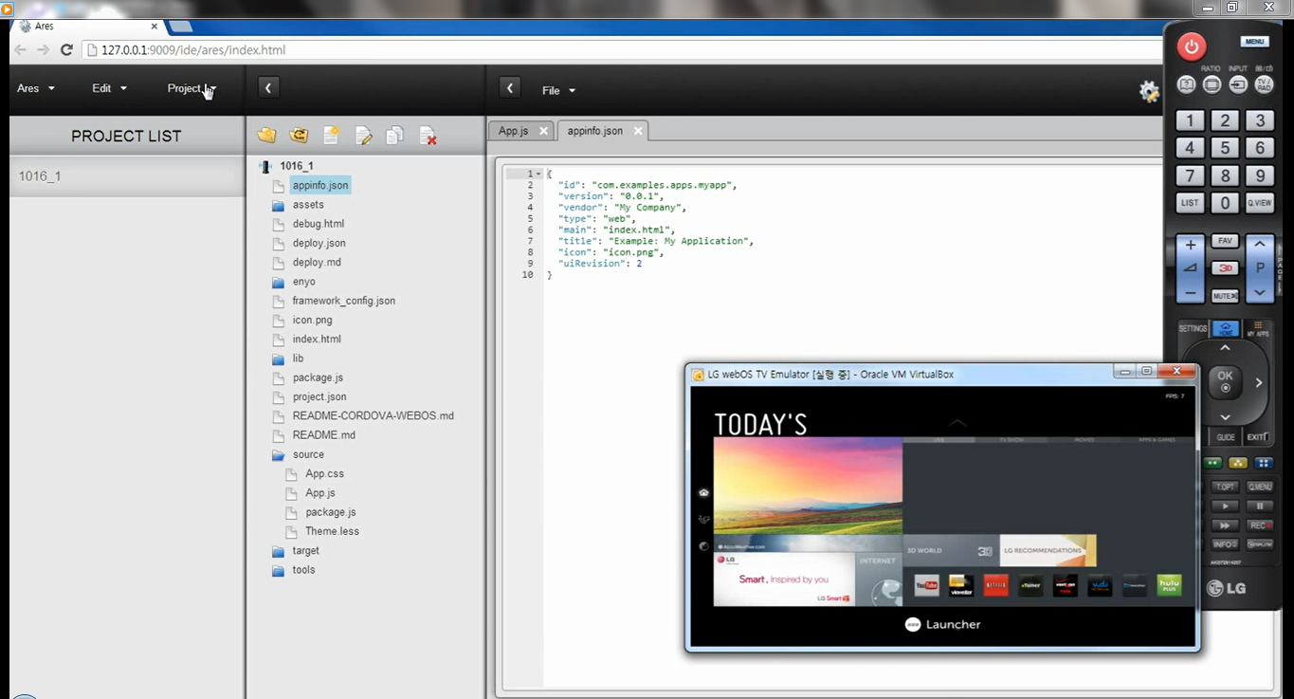Click the GUIDE button on the remote
This screenshot has height=699, width=1294.
pyautogui.click(x=1226, y=437)
